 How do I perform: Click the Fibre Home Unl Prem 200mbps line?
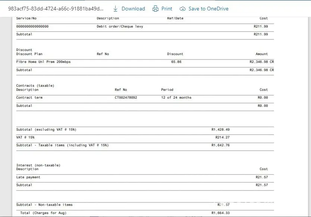point(43,62)
